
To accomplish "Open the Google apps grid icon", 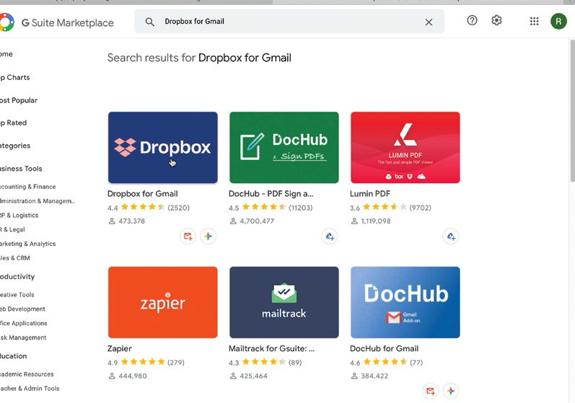I will [x=535, y=21].
